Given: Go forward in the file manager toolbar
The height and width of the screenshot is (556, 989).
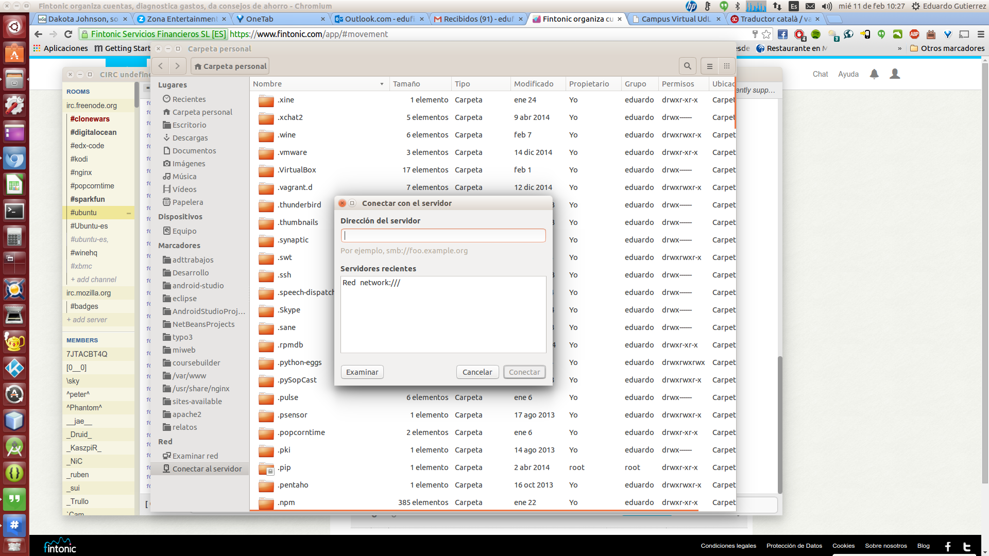Looking at the screenshot, I should 177,66.
